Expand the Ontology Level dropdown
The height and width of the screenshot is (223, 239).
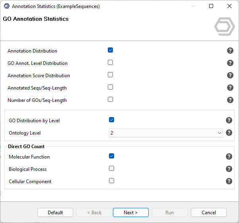(165, 133)
